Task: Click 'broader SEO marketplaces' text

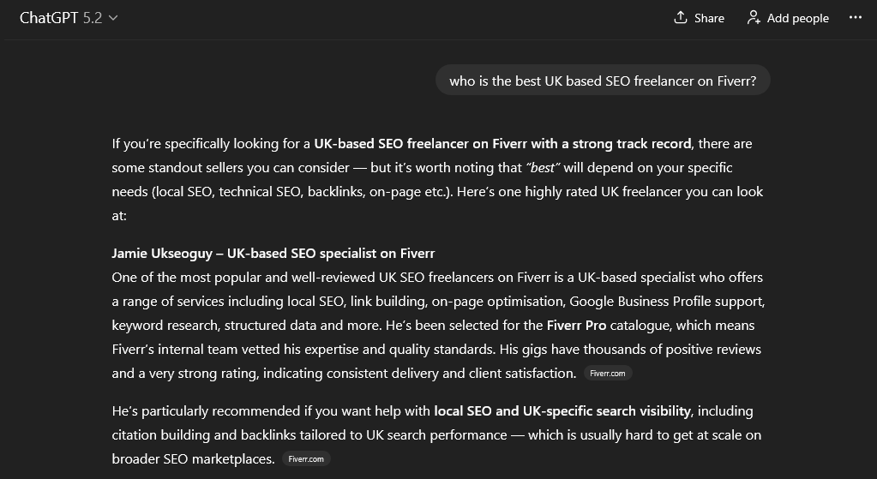Action: 193,459
